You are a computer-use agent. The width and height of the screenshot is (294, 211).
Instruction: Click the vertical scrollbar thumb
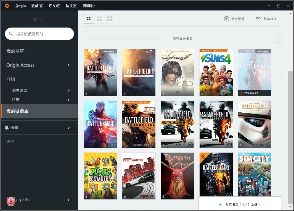[290, 137]
